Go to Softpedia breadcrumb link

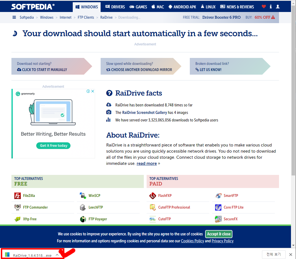[x=26, y=17]
